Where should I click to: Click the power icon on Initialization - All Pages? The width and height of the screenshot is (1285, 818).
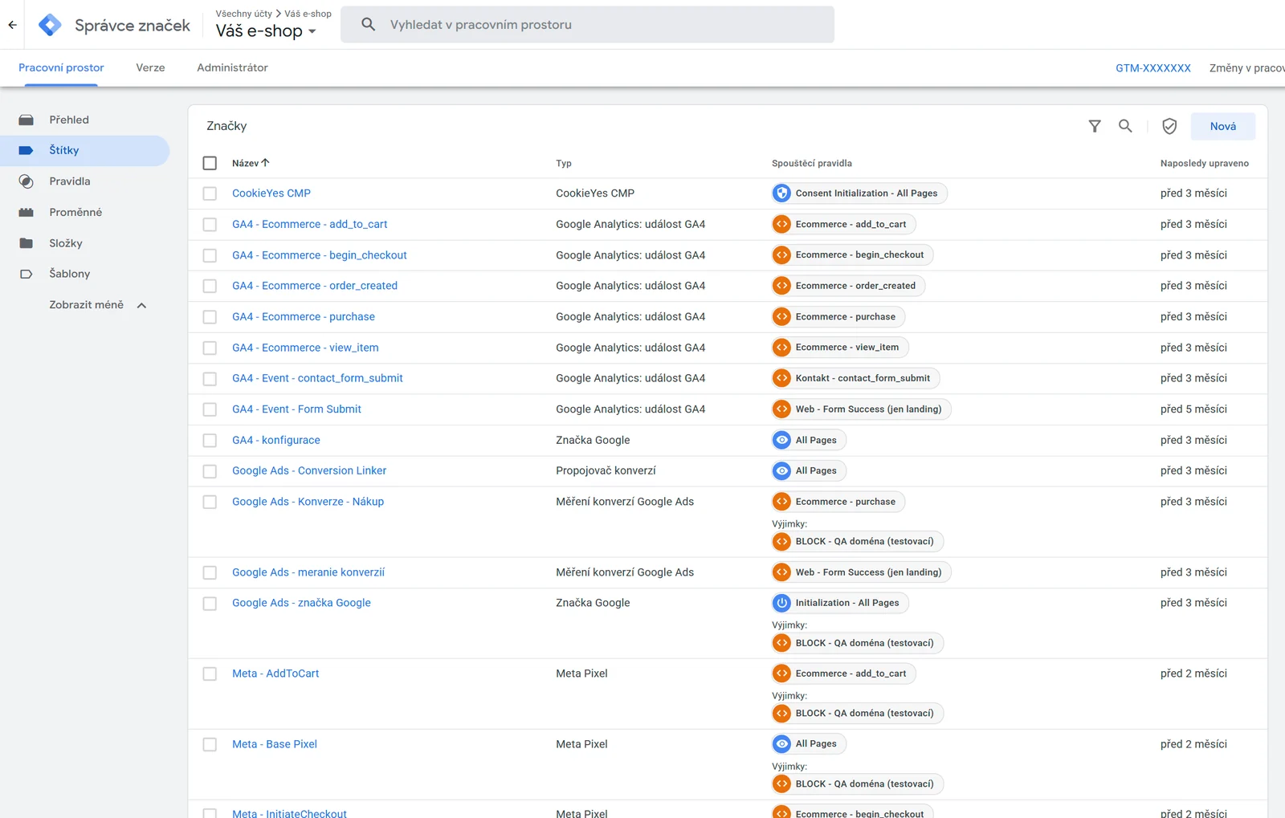click(781, 603)
